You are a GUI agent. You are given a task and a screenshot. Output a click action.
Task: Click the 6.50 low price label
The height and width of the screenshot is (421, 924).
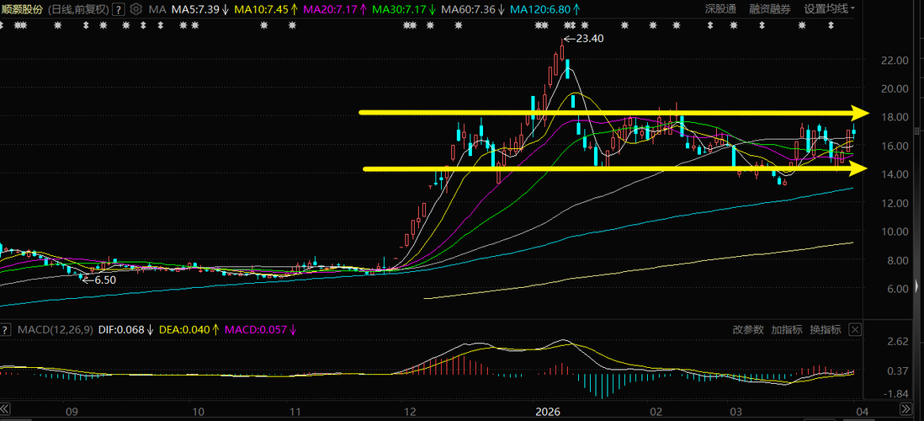(105, 280)
